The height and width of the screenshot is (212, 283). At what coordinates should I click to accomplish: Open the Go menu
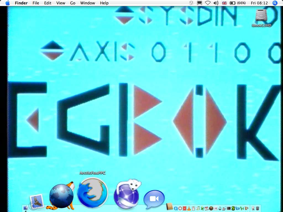pos(73,3)
